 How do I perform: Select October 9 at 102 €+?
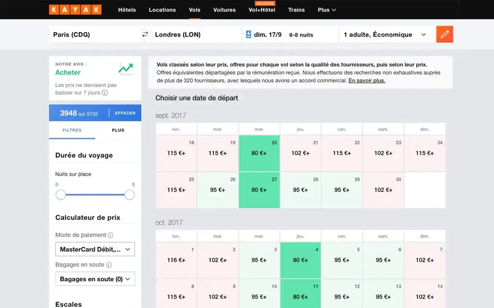pos(217,294)
